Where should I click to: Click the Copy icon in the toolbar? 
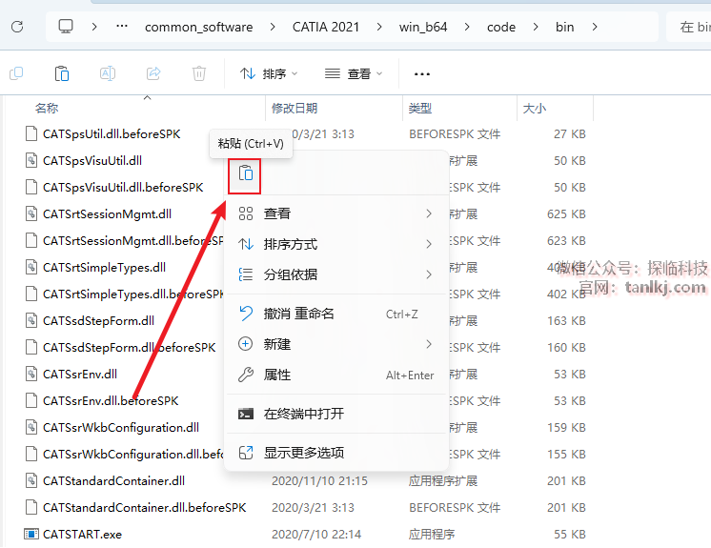[16, 73]
